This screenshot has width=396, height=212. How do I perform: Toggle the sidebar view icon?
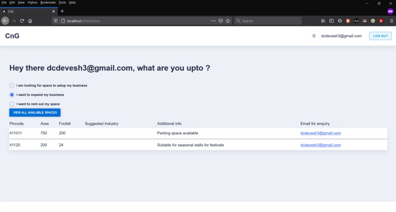pyautogui.click(x=331, y=21)
